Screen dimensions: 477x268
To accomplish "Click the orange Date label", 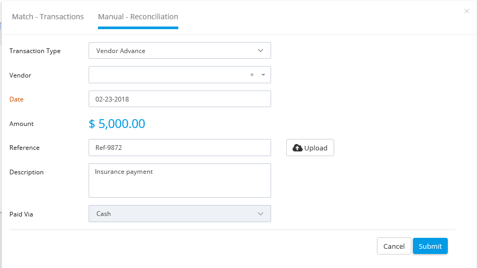I will [17, 99].
